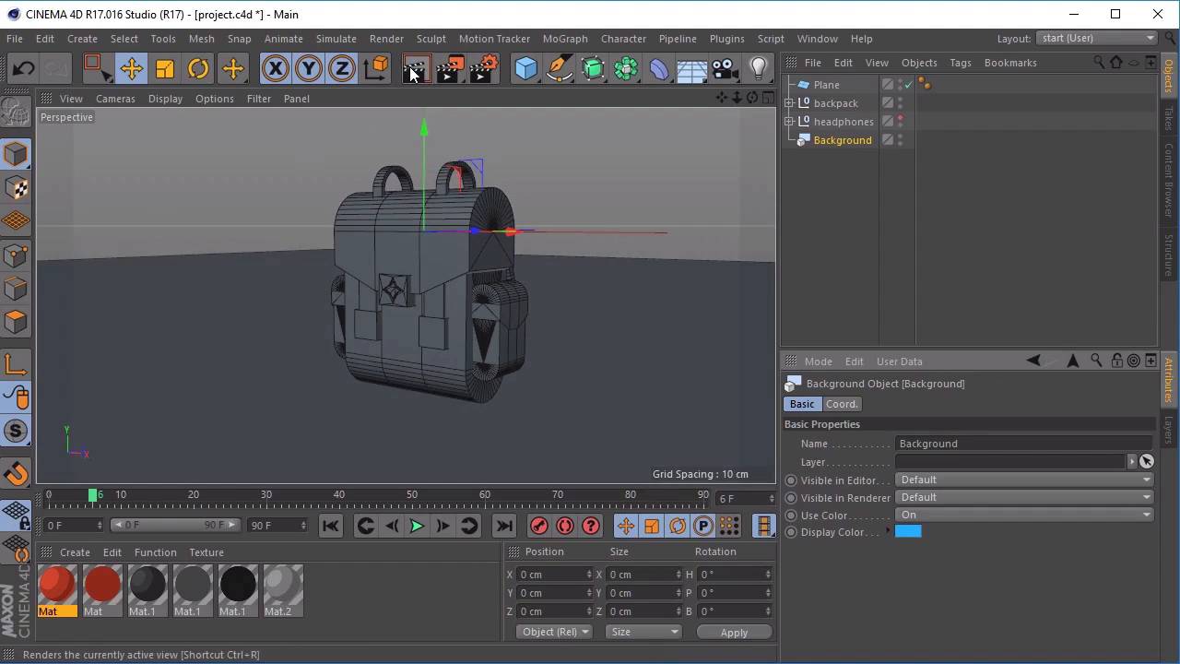Viewport: 1180px width, 664px height.
Task: Open the Visible in Editor dropdown
Action: 1024,480
